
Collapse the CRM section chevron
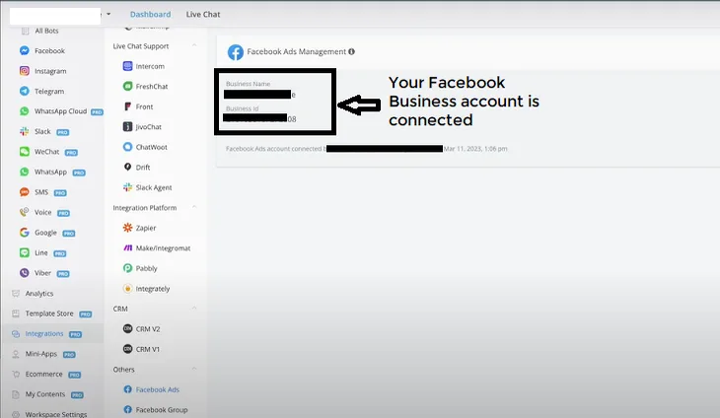tap(194, 308)
